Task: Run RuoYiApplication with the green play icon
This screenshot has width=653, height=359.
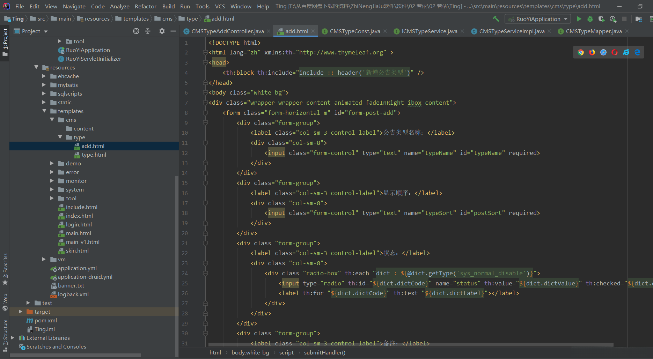Action: point(579,19)
